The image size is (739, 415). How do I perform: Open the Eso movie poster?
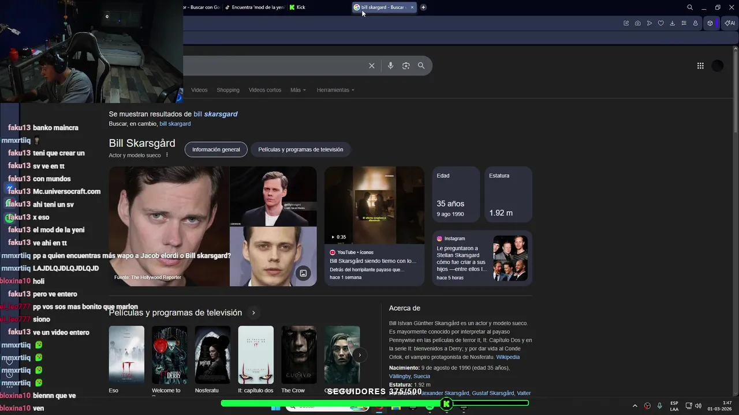coord(126,355)
